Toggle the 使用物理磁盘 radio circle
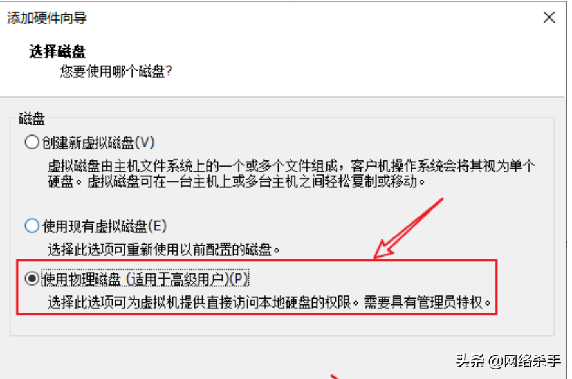 [x=32, y=279]
